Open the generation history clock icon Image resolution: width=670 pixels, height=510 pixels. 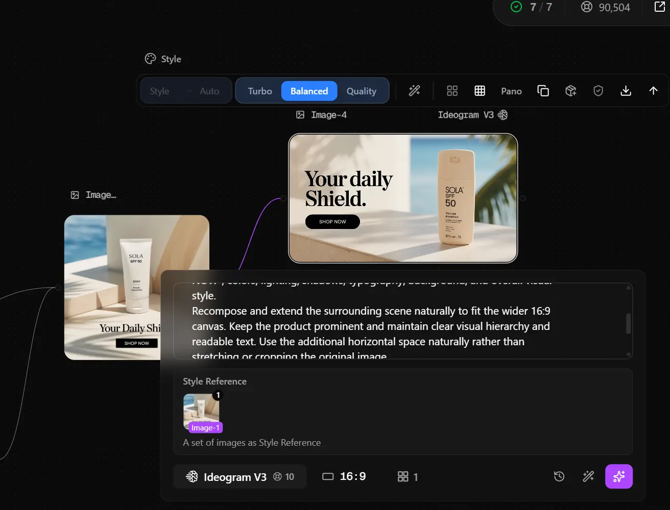tap(559, 476)
